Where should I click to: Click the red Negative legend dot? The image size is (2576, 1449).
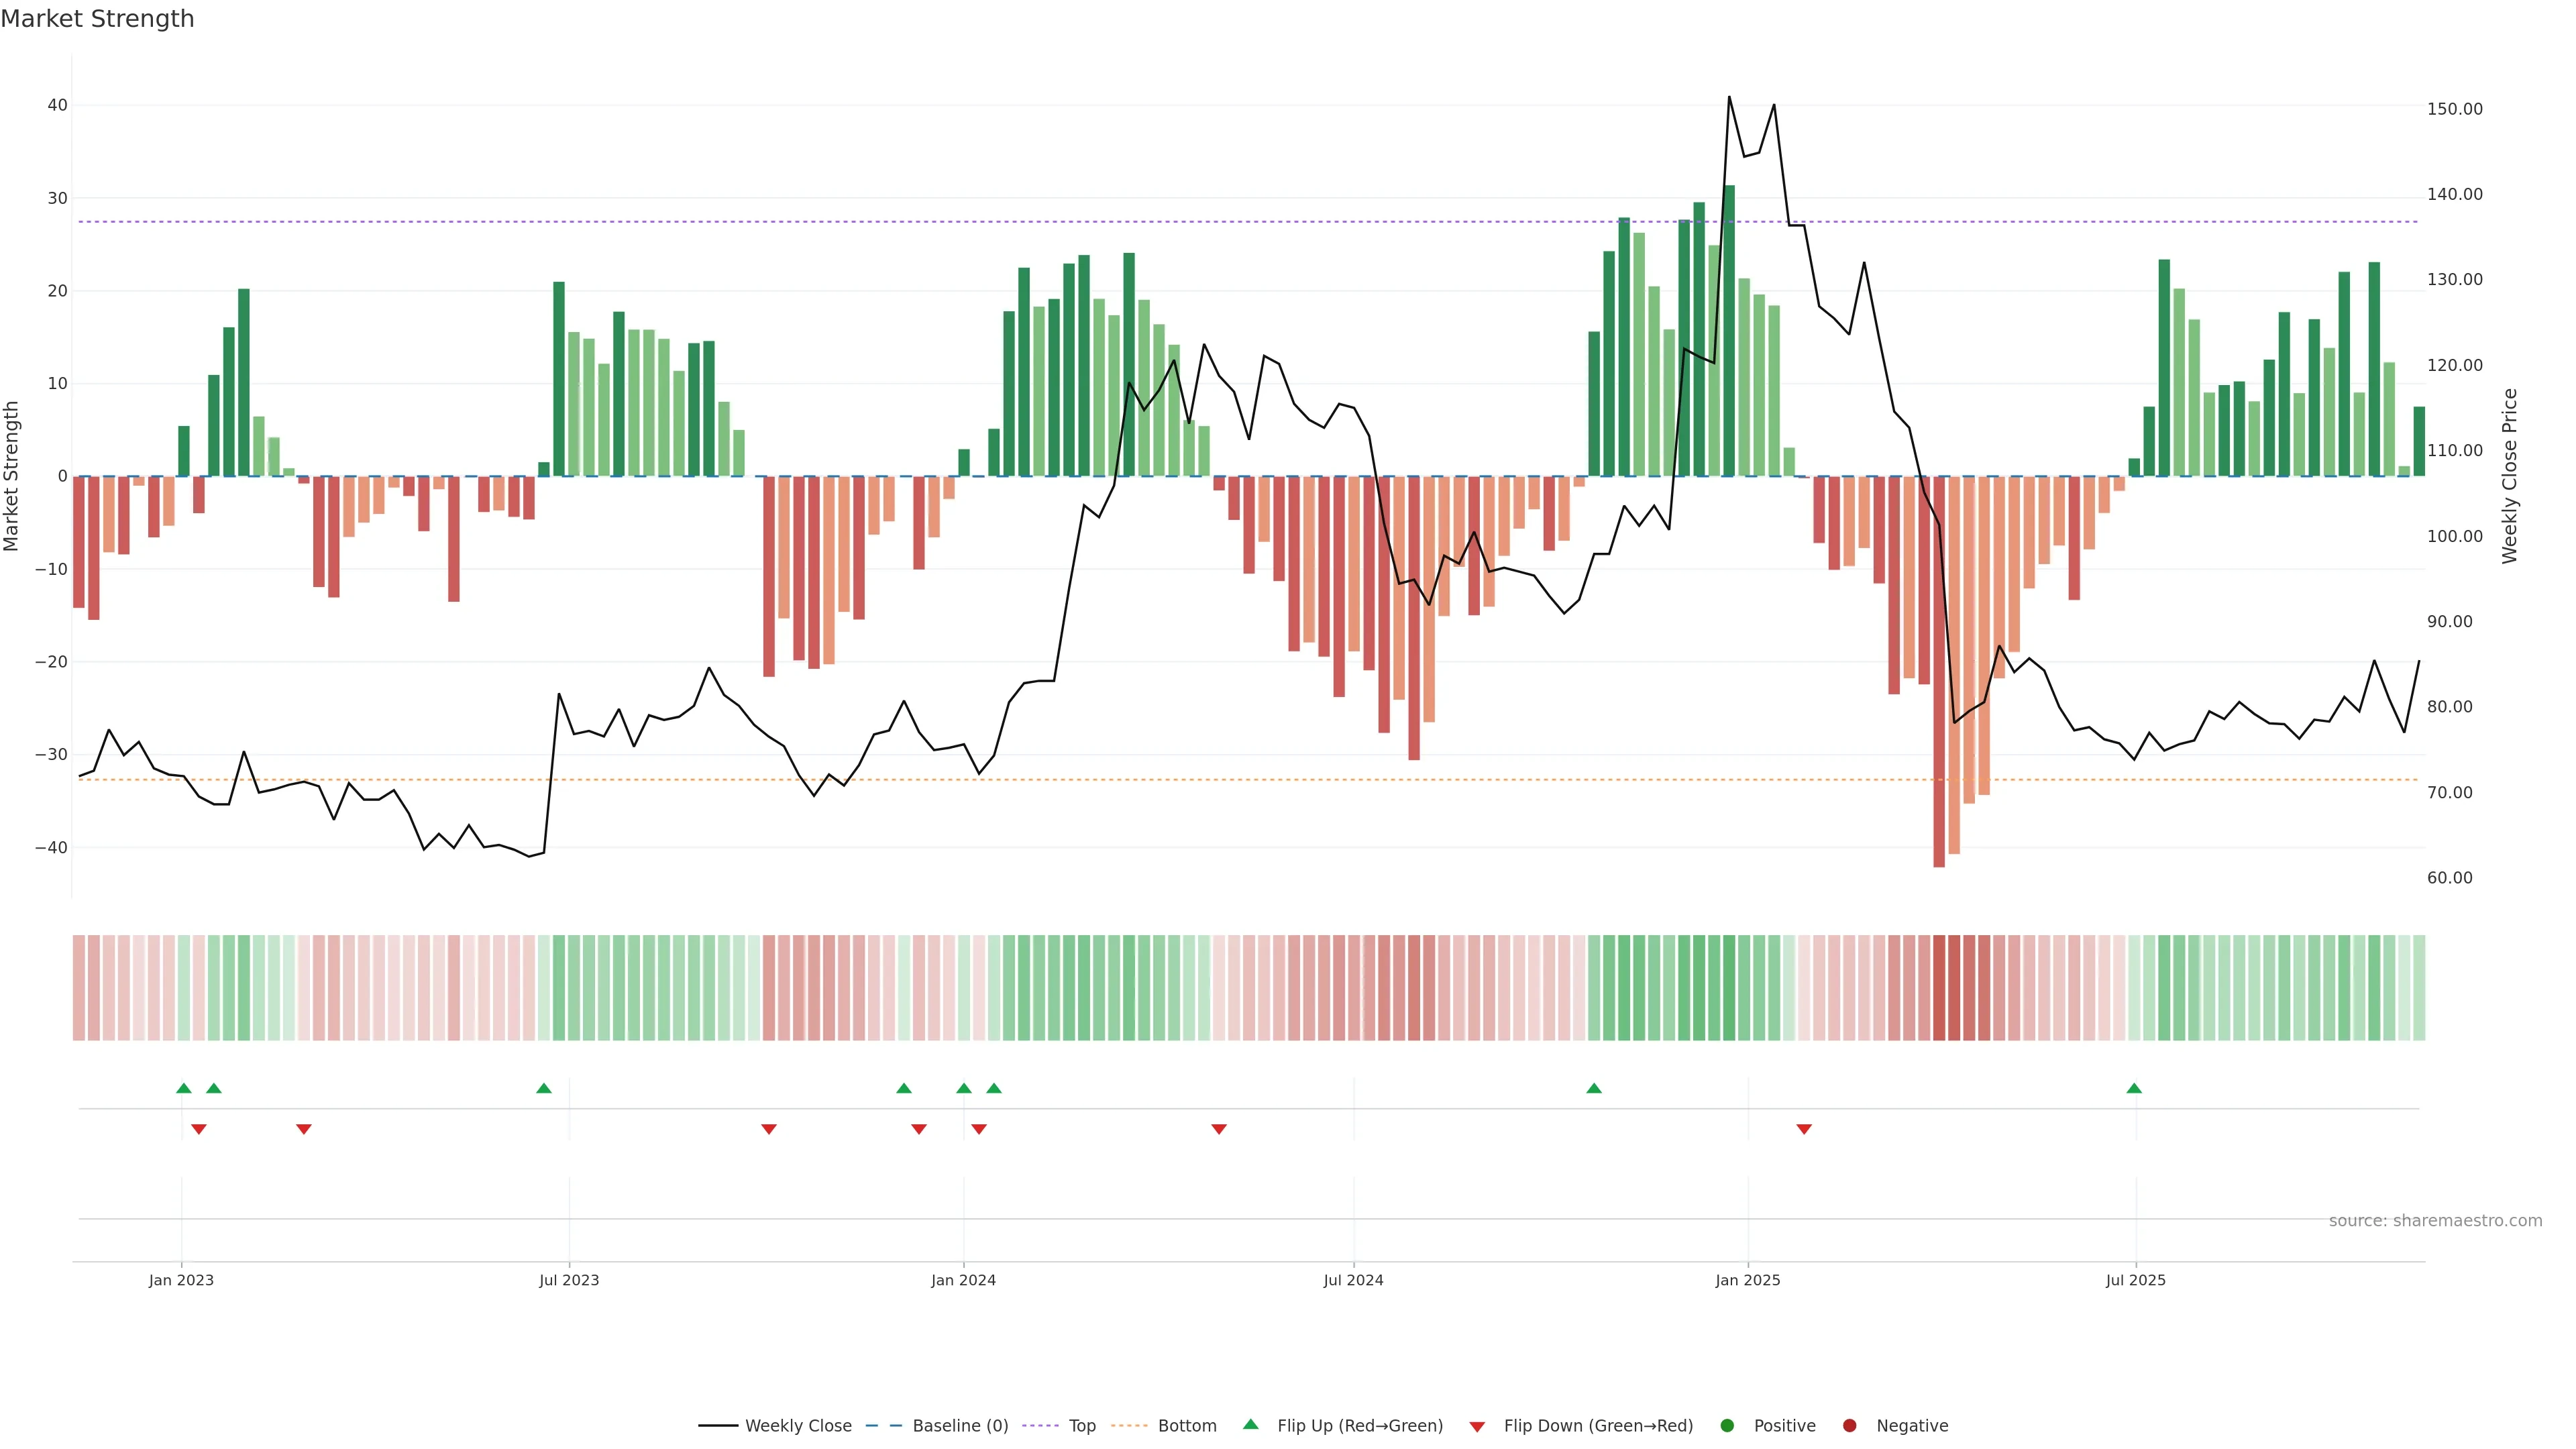(x=1849, y=1425)
